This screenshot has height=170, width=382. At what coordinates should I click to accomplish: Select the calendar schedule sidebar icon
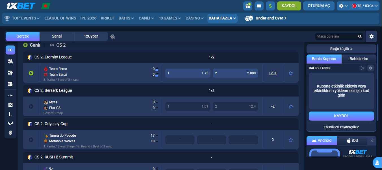pyautogui.click(x=10, y=84)
